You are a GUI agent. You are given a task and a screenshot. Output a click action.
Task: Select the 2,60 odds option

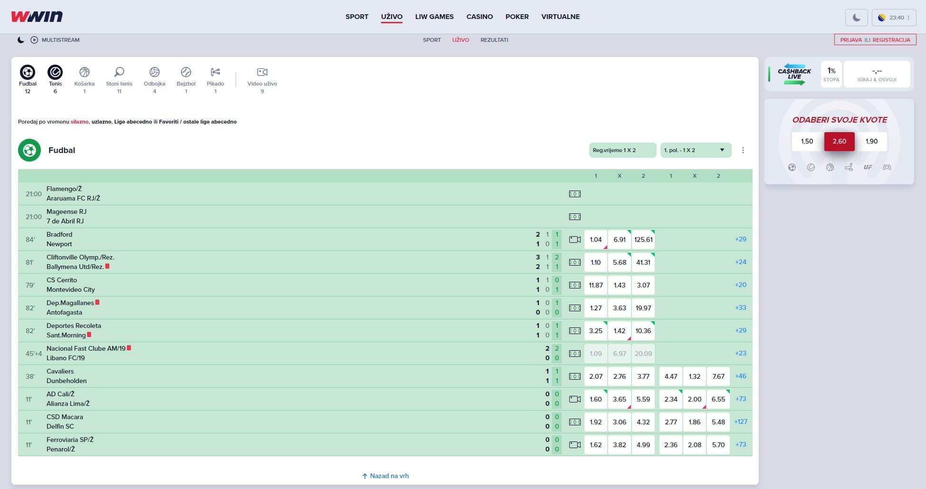coord(839,141)
